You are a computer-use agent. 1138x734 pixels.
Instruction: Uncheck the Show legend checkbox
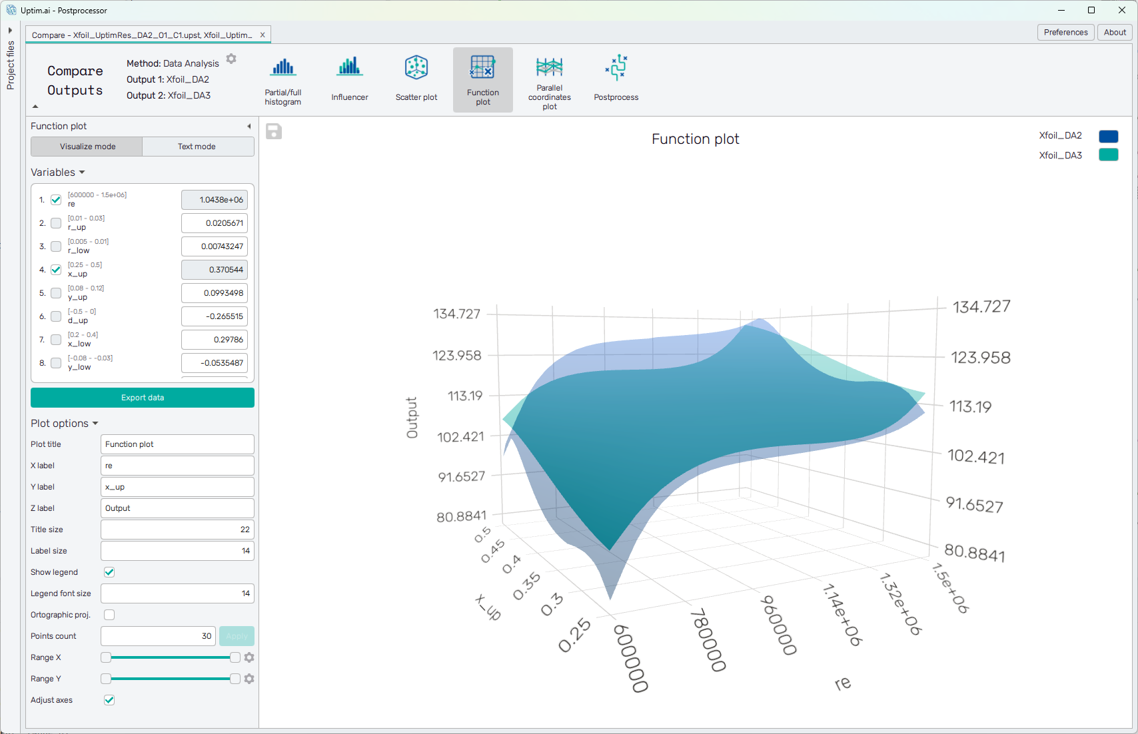coord(109,572)
